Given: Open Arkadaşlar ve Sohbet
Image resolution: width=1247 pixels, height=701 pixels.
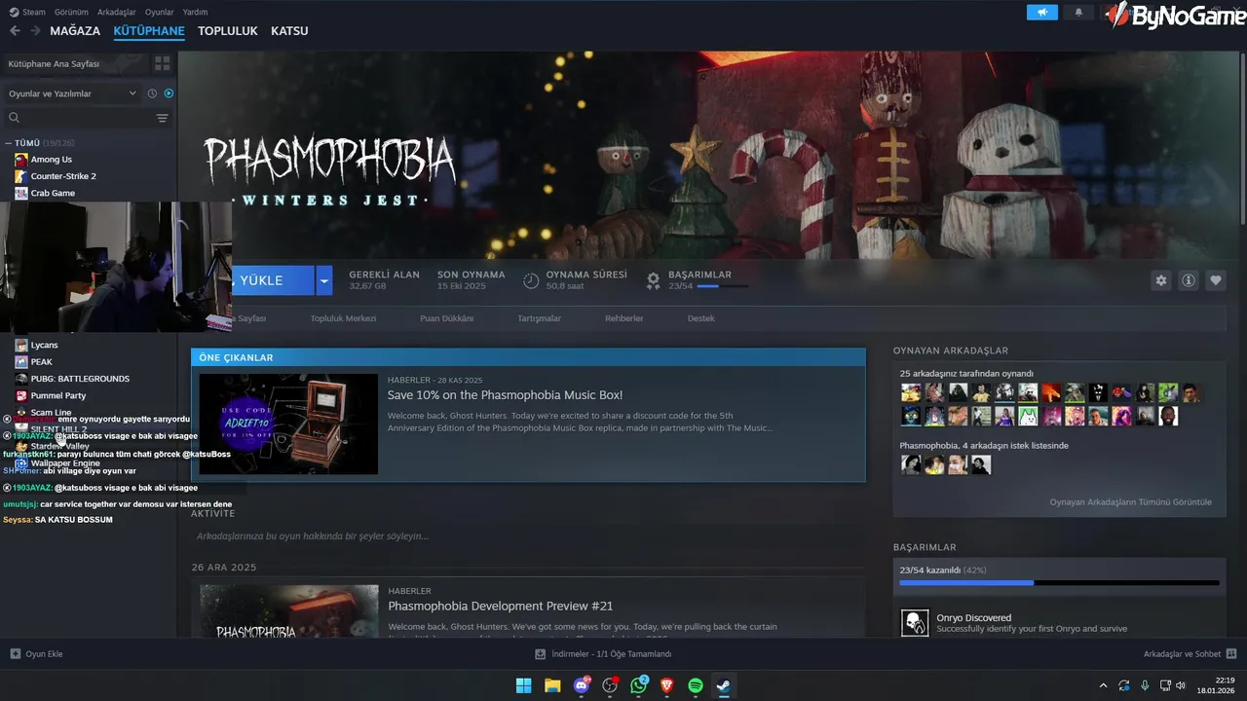Looking at the screenshot, I should [x=1190, y=654].
